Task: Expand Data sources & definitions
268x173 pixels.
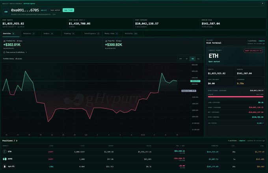Action: [15, 52]
